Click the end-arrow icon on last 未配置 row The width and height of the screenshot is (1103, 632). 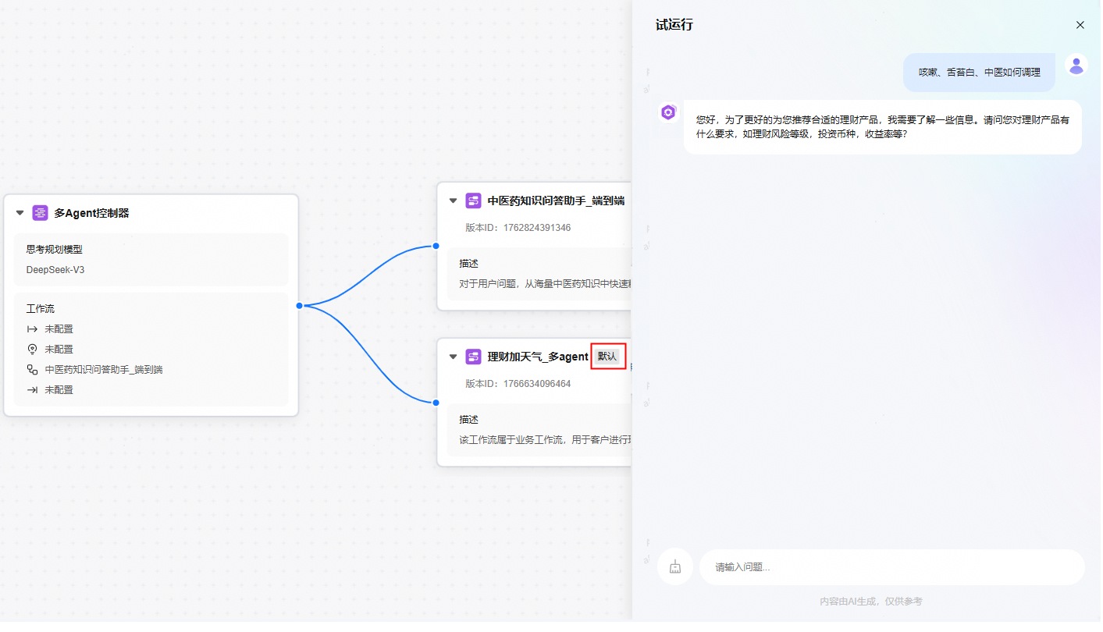[32, 390]
